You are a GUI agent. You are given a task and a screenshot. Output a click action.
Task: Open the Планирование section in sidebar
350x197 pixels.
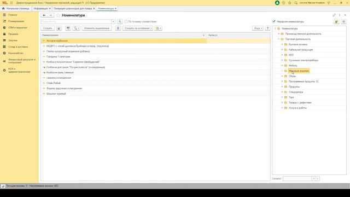[16, 21]
